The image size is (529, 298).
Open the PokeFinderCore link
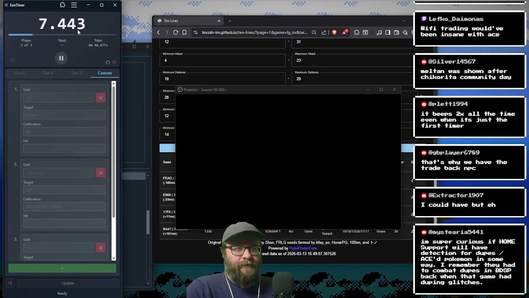pos(303,248)
